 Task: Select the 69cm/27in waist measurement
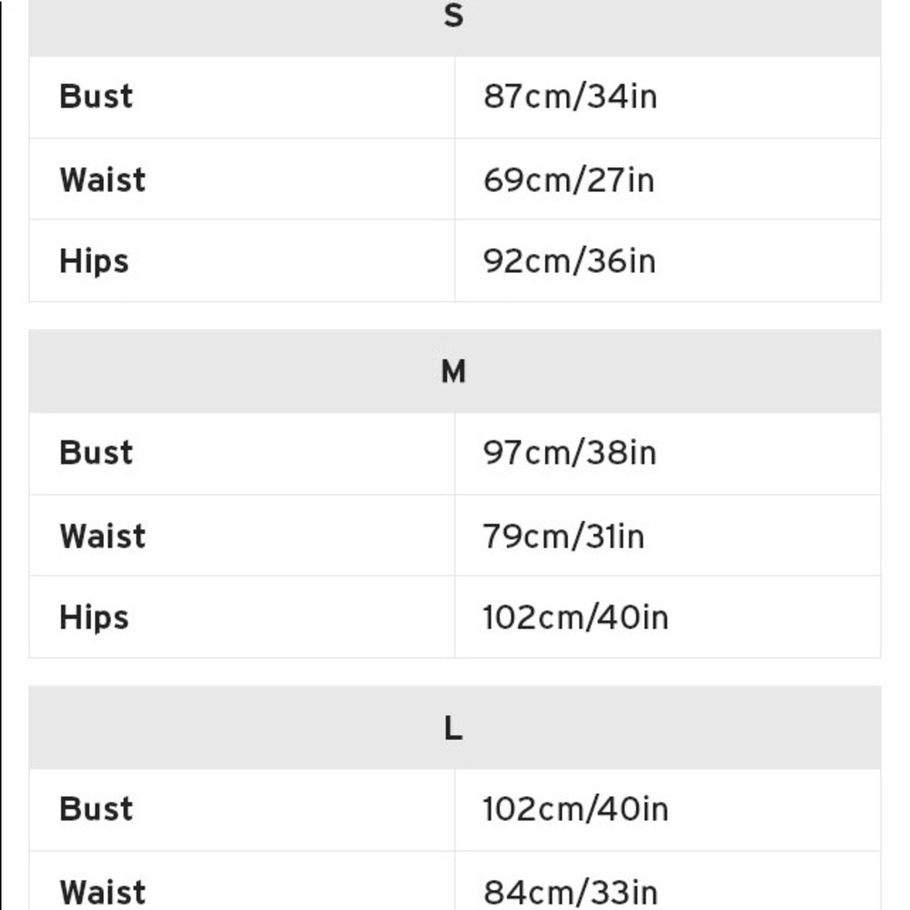pyautogui.click(x=569, y=179)
